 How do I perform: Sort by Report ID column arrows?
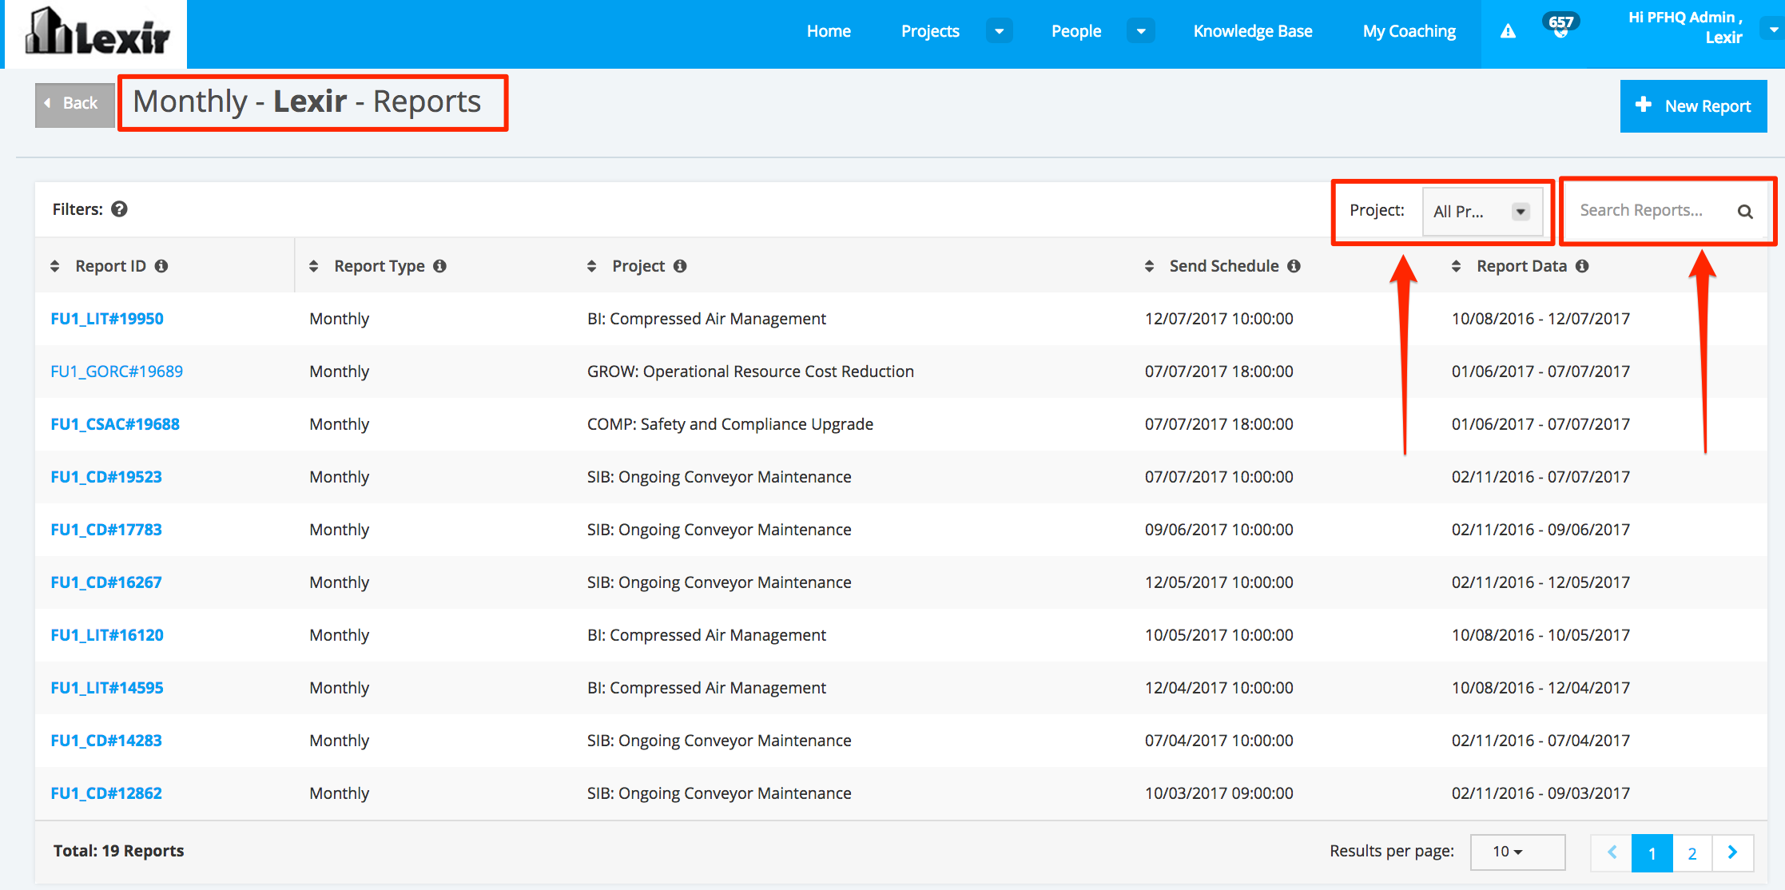click(54, 266)
